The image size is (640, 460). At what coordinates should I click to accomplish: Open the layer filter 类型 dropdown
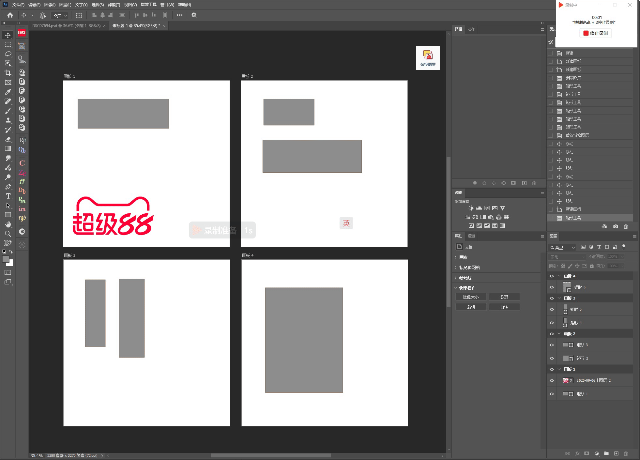(562, 248)
